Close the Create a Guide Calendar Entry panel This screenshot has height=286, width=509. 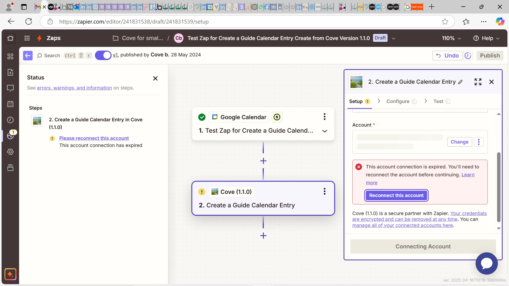[x=492, y=82]
